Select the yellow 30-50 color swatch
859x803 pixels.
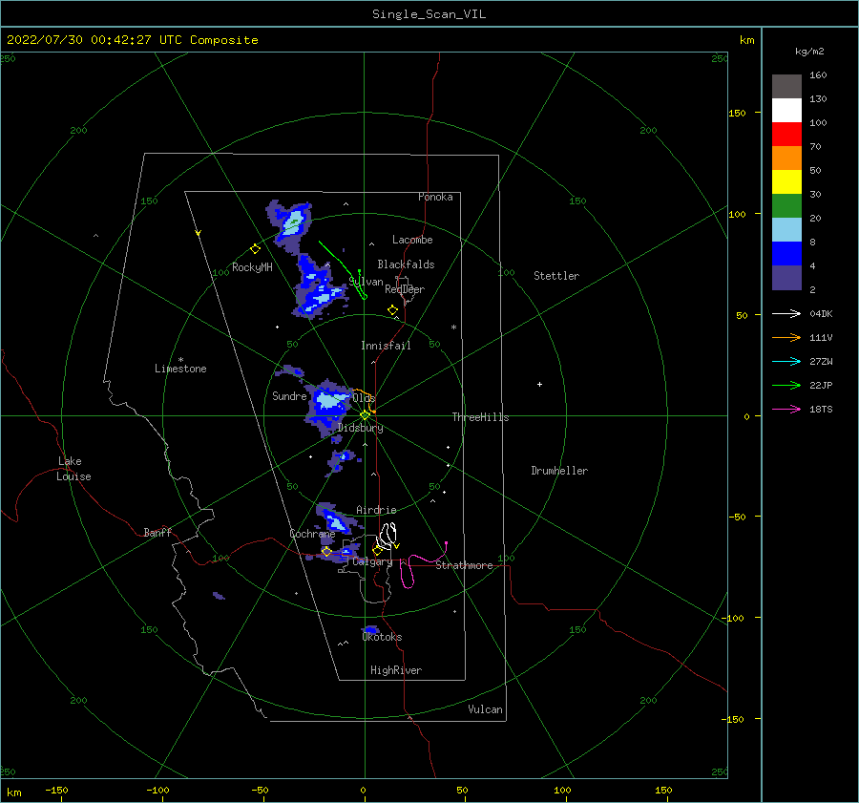point(786,182)
